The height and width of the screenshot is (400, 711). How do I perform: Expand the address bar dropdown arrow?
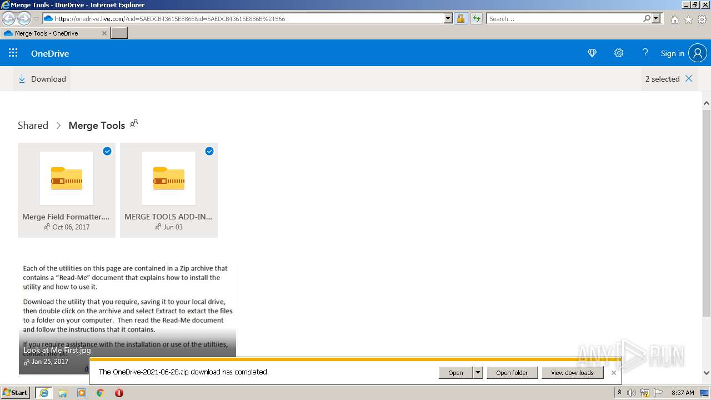click(448, 18)
